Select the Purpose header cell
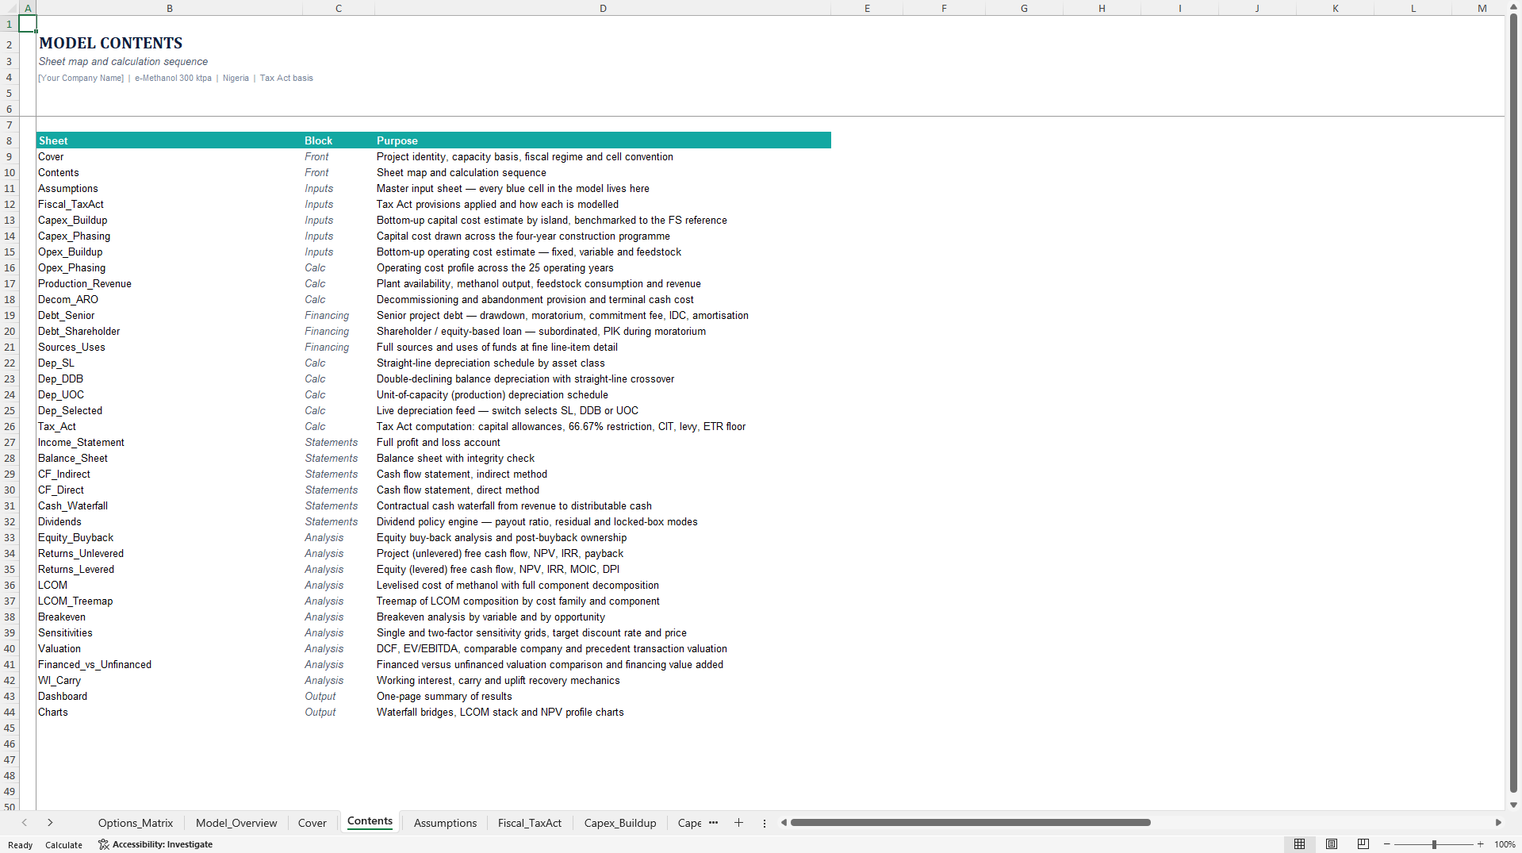The image size is (1522, 853). [x=603, y=140]
